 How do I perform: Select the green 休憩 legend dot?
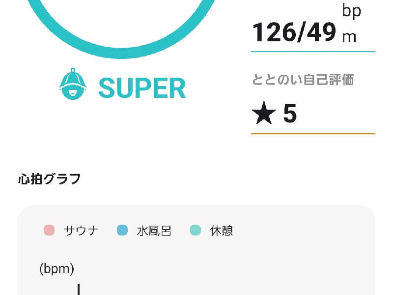tap(196, 230)
